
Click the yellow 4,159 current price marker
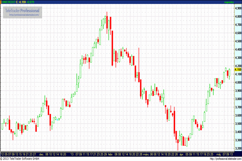pyautogui.click(x=237, y=70)
